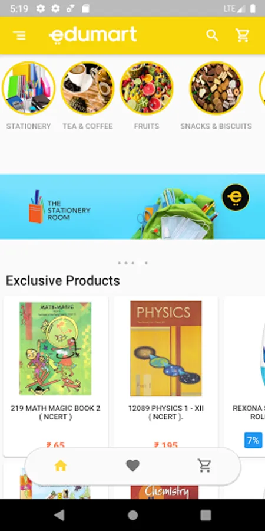Choose the Fruits category circle
Viewport: 265px width, 531px height.
click(147, 88)
